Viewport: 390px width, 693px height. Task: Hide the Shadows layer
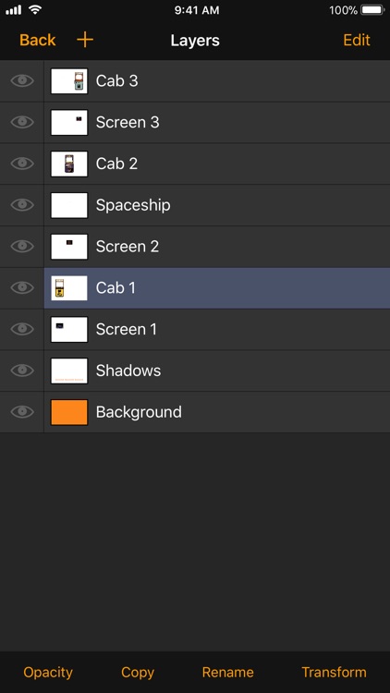22,371
